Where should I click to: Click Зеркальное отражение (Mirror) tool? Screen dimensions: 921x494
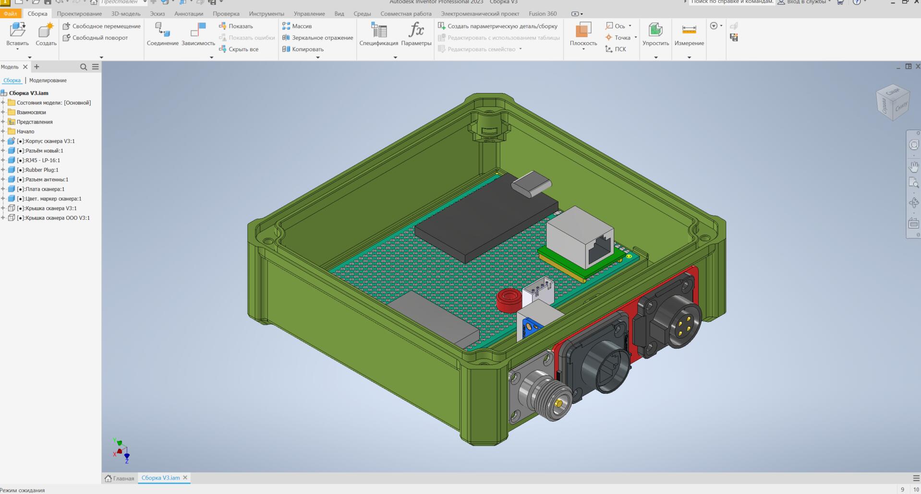(317, 37)
